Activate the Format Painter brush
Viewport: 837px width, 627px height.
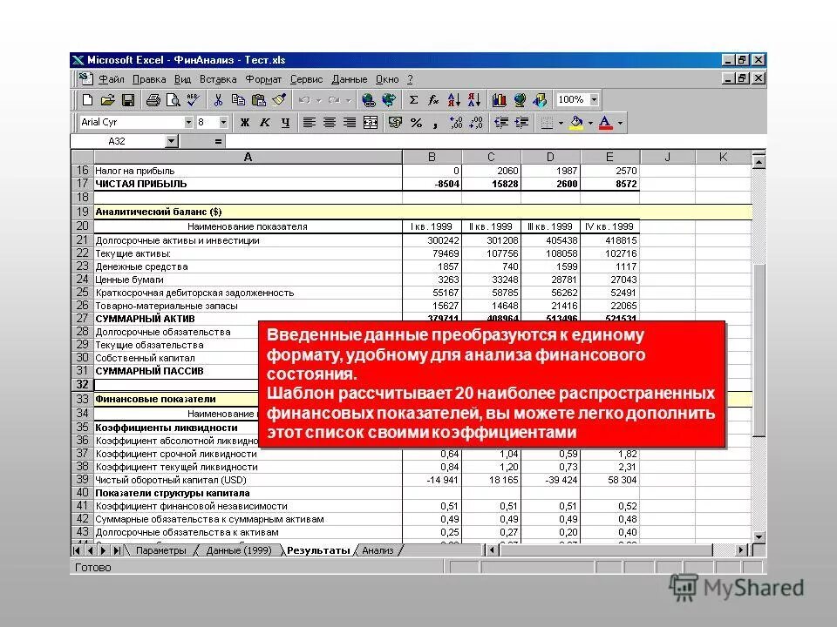coord(279,99)
